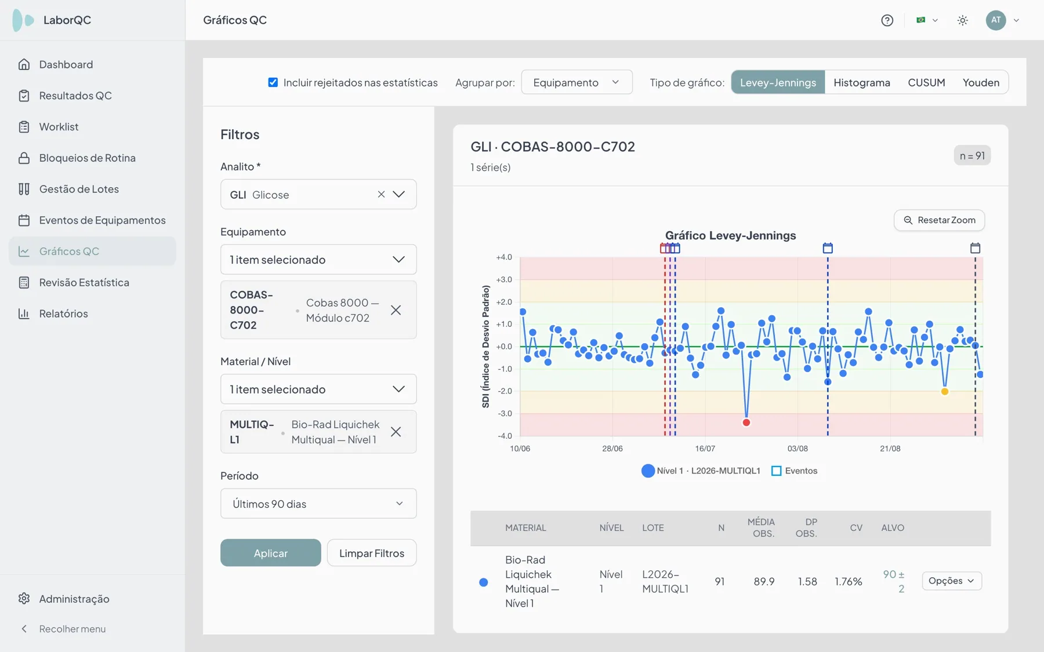Click the yellow warning data point
Image resolution: width=1044 pixels, height=652 pixels.
(945, 392)
